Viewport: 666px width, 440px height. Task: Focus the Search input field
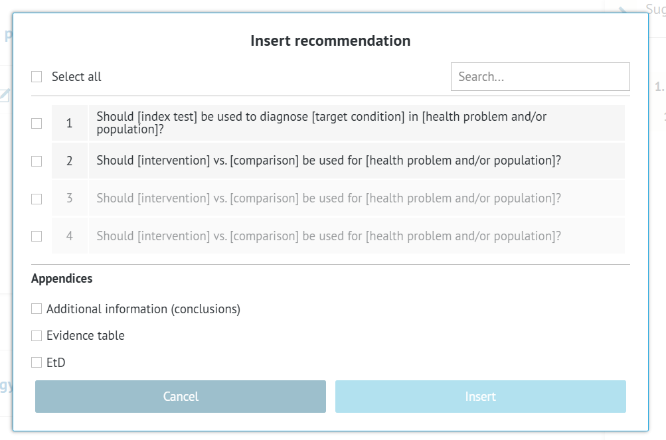540,77
